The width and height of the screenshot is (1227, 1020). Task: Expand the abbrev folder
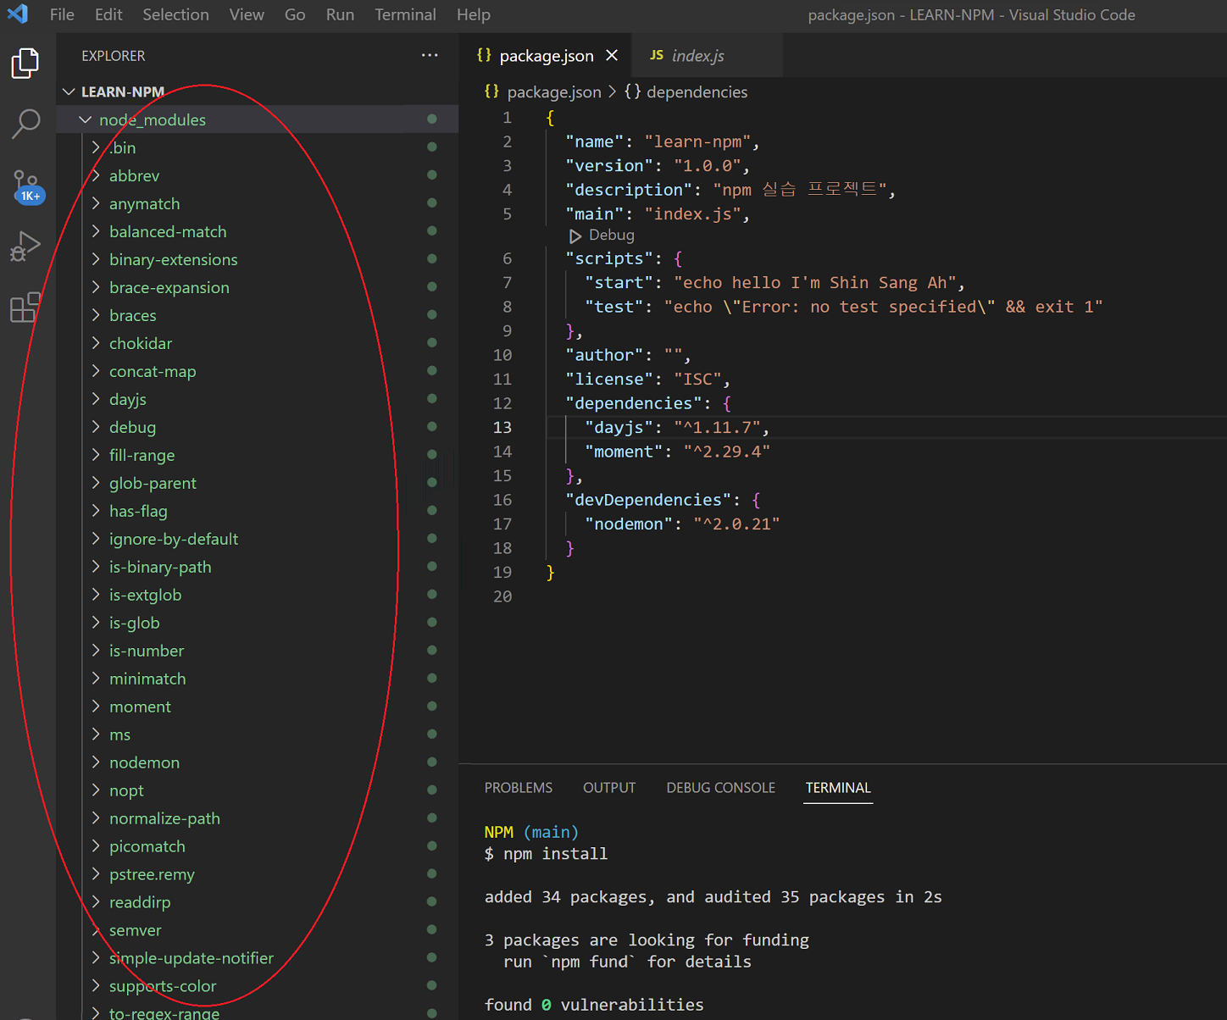coord(257,175)
